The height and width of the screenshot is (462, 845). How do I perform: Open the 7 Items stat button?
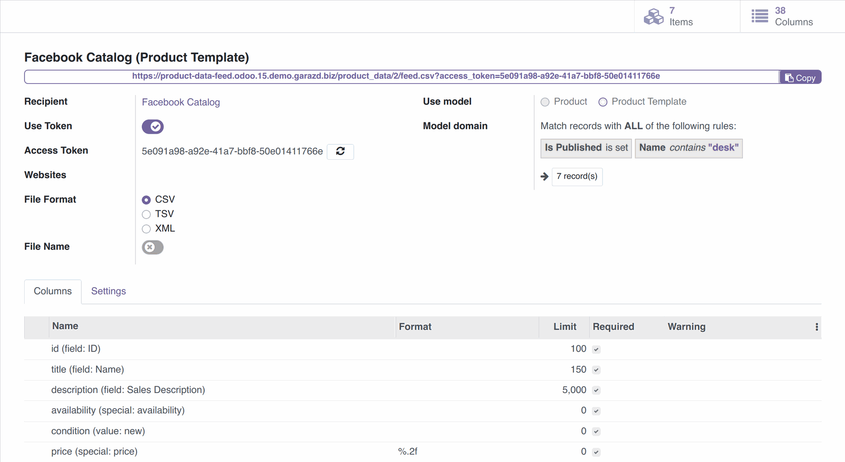tap(687, 16)
